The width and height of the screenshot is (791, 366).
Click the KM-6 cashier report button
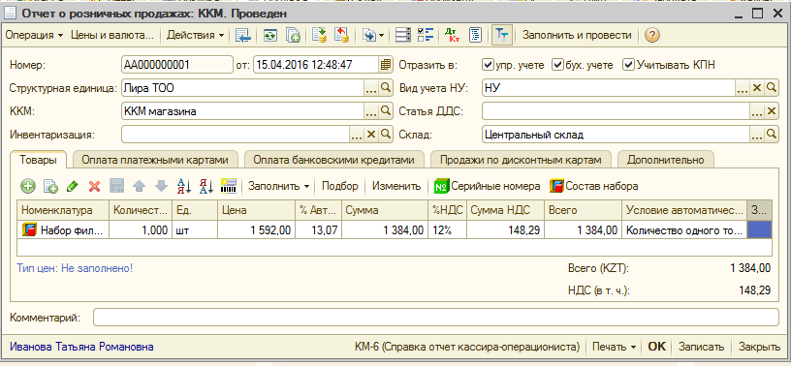[x=466, y=347]
